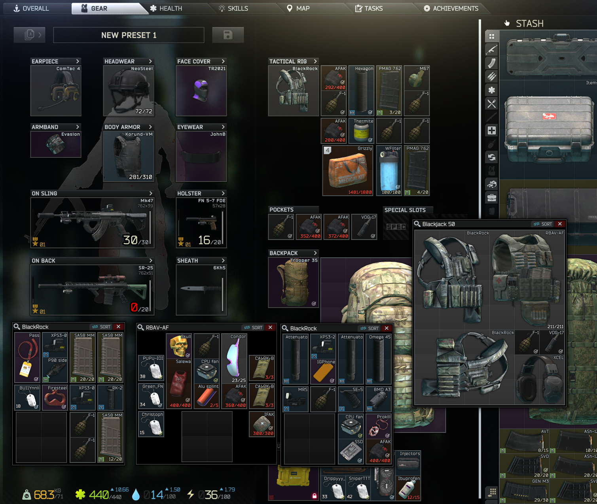Select the weapons filter in the stash sidebar

(x=492, y=50)
